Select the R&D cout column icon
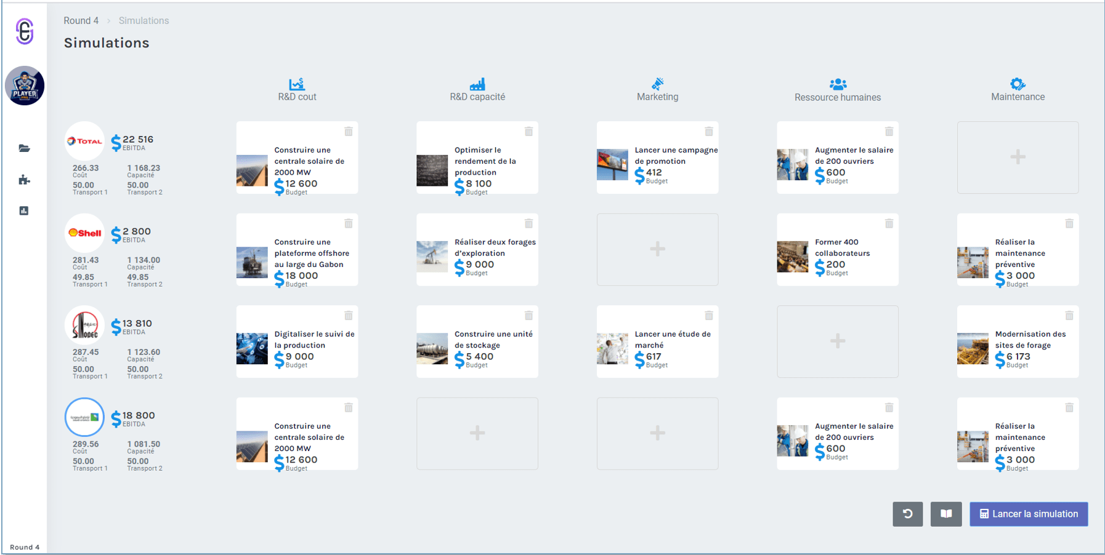 (296, 84)
